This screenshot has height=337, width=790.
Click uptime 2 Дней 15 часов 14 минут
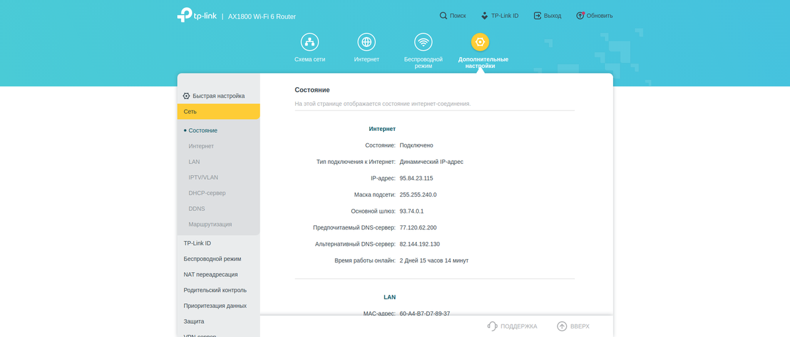434,261
